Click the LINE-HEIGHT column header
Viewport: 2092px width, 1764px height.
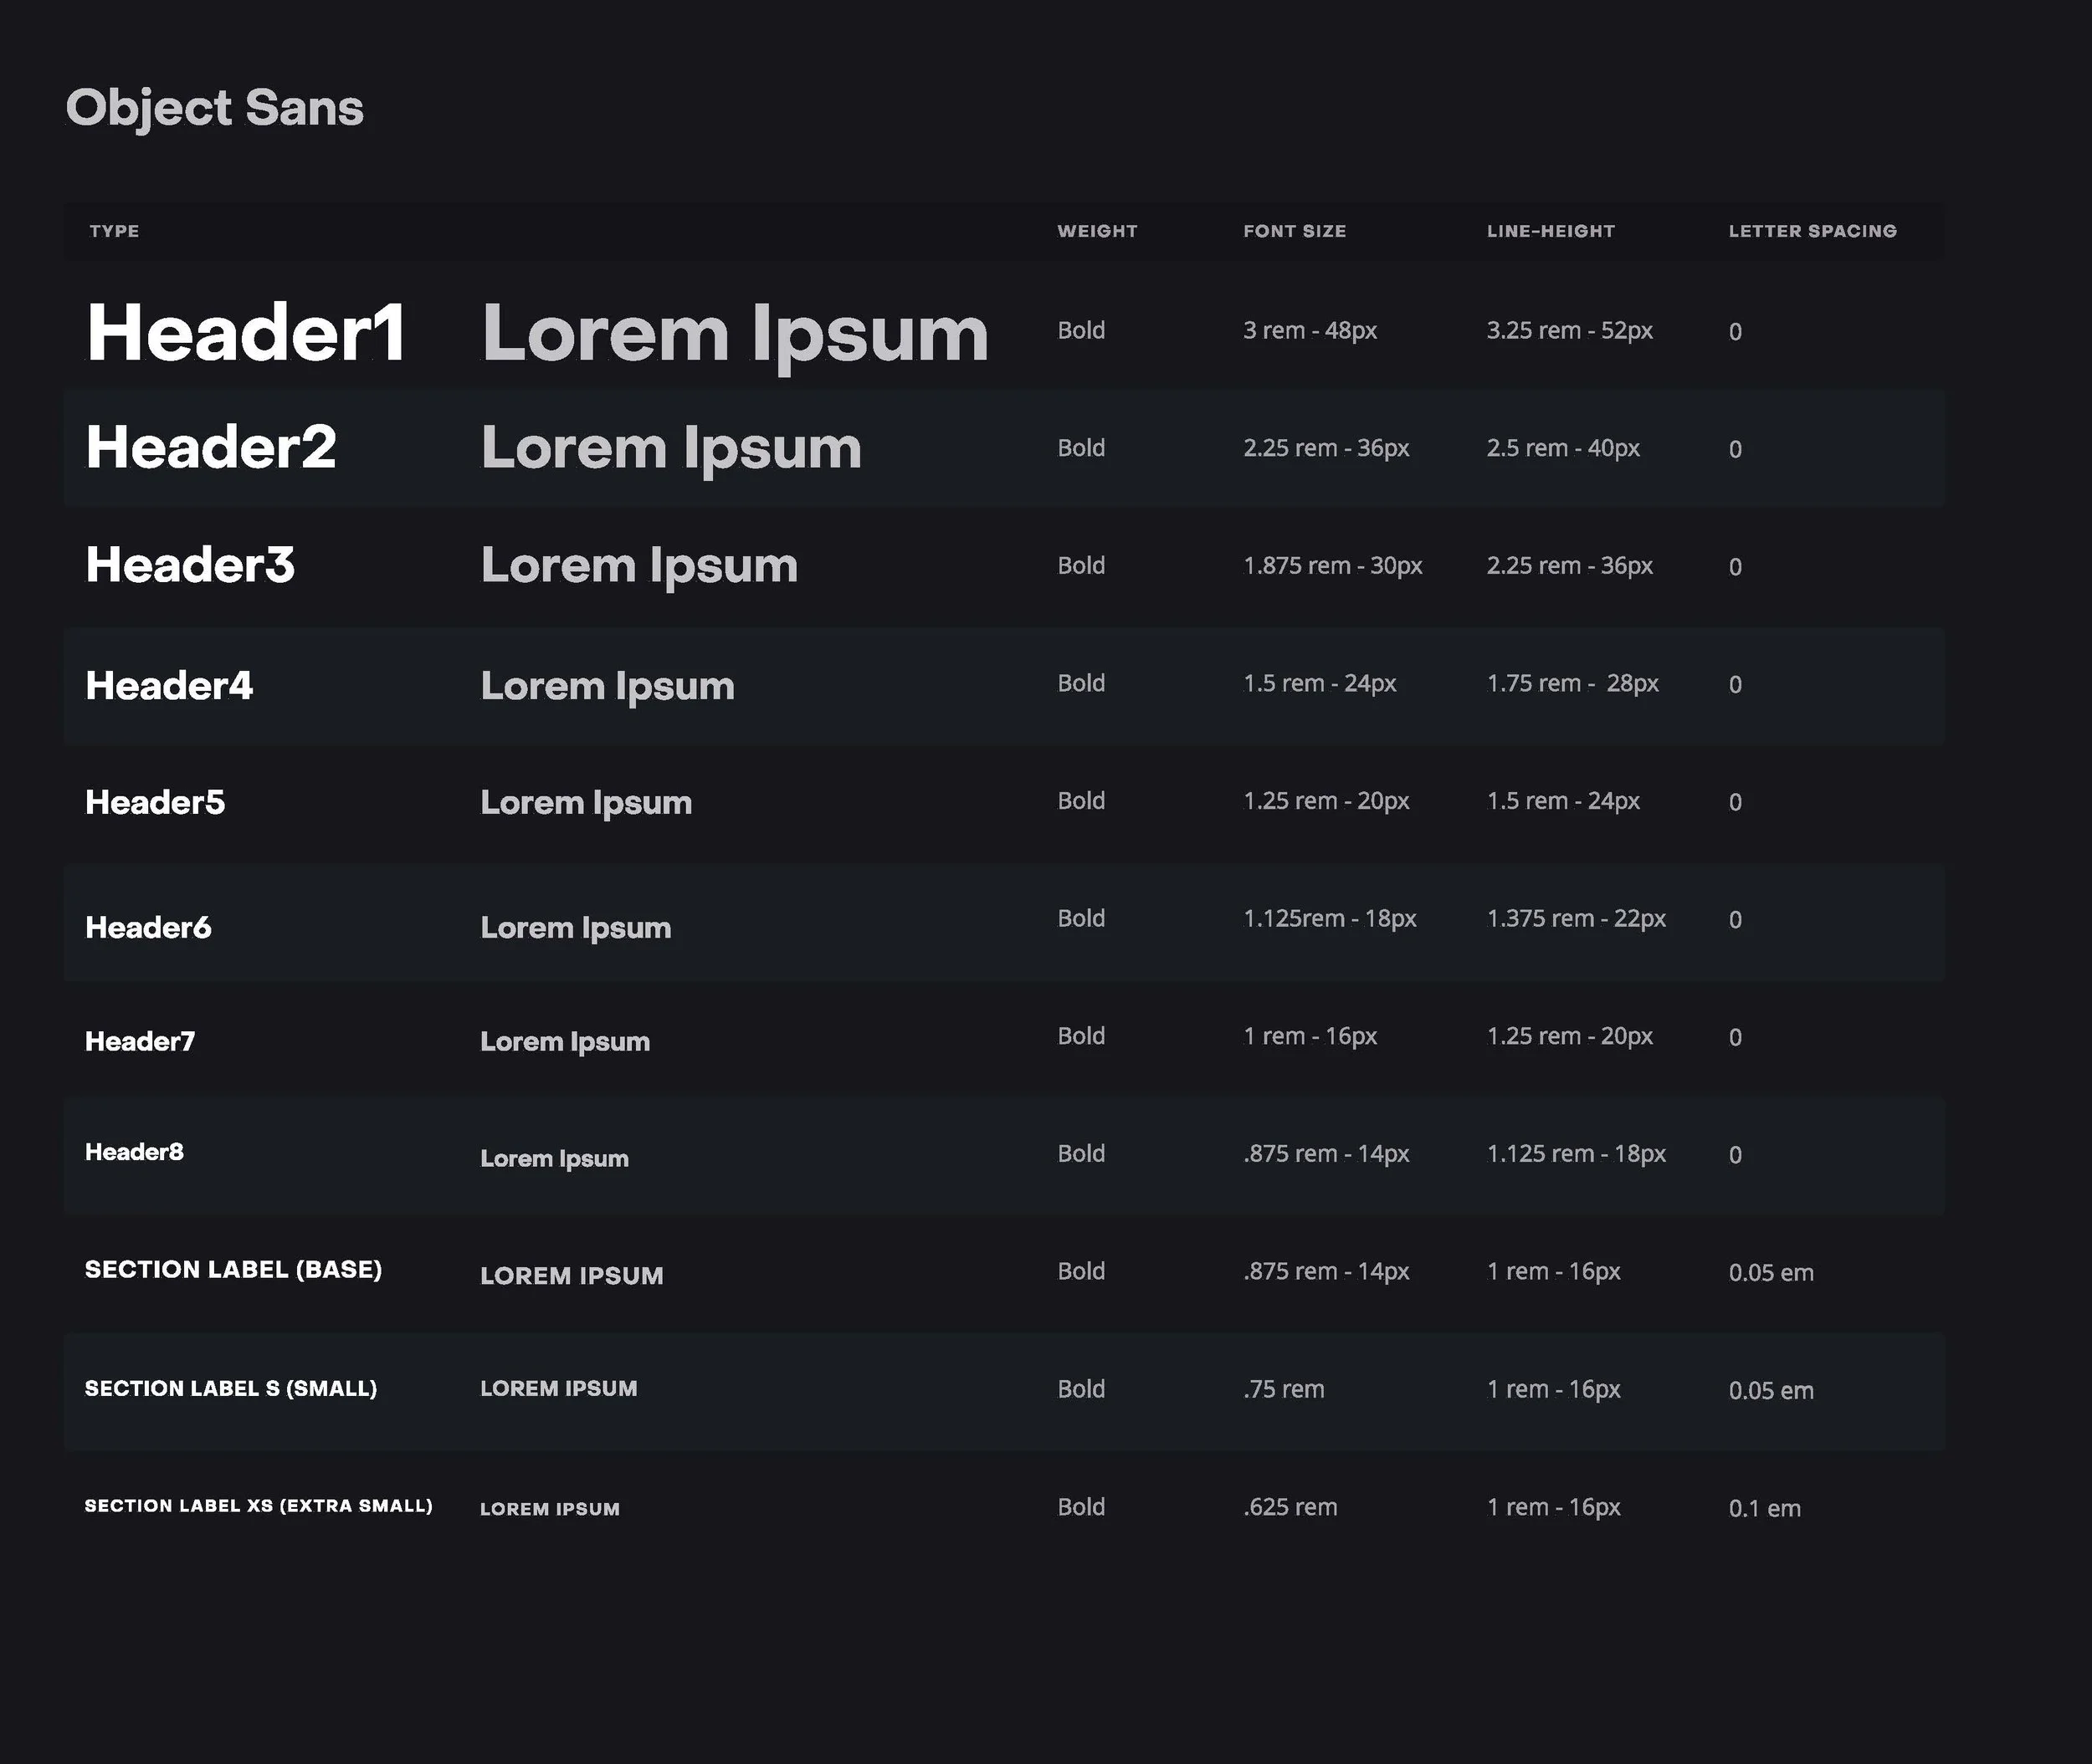tap(1550, 231)
